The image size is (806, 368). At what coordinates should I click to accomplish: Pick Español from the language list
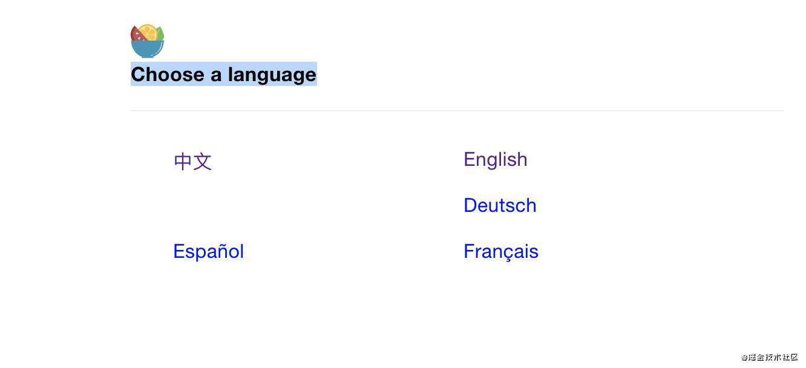click(208, 251)
